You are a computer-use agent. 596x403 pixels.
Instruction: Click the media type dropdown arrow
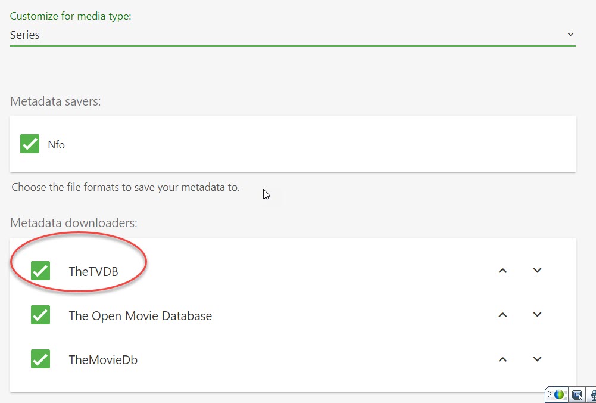click(x=570, y=35)
